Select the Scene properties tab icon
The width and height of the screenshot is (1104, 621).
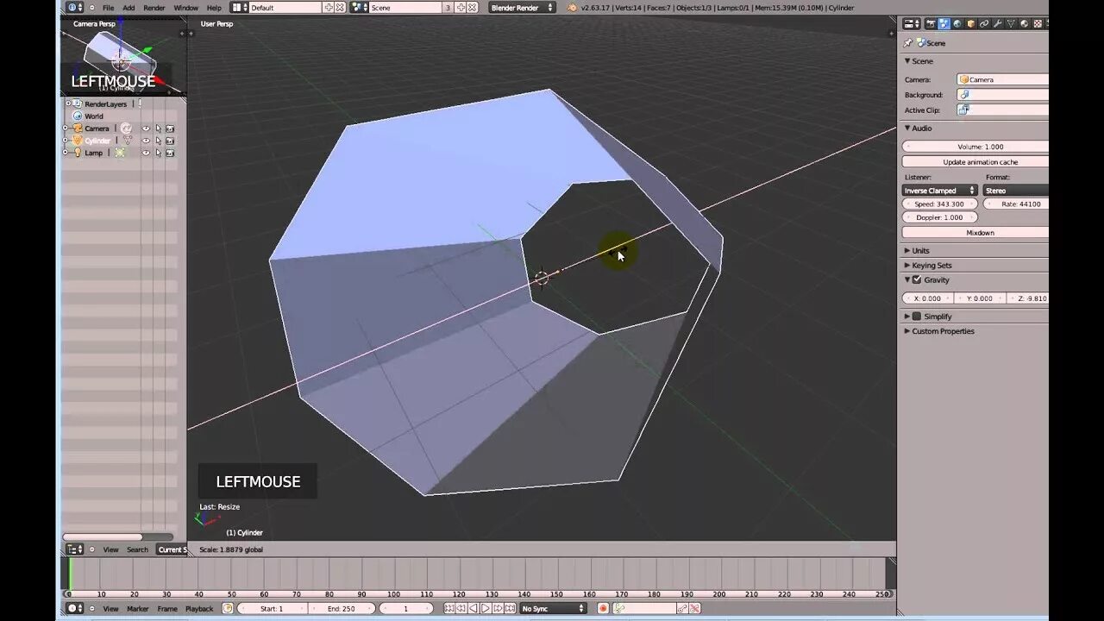point(944,24)
